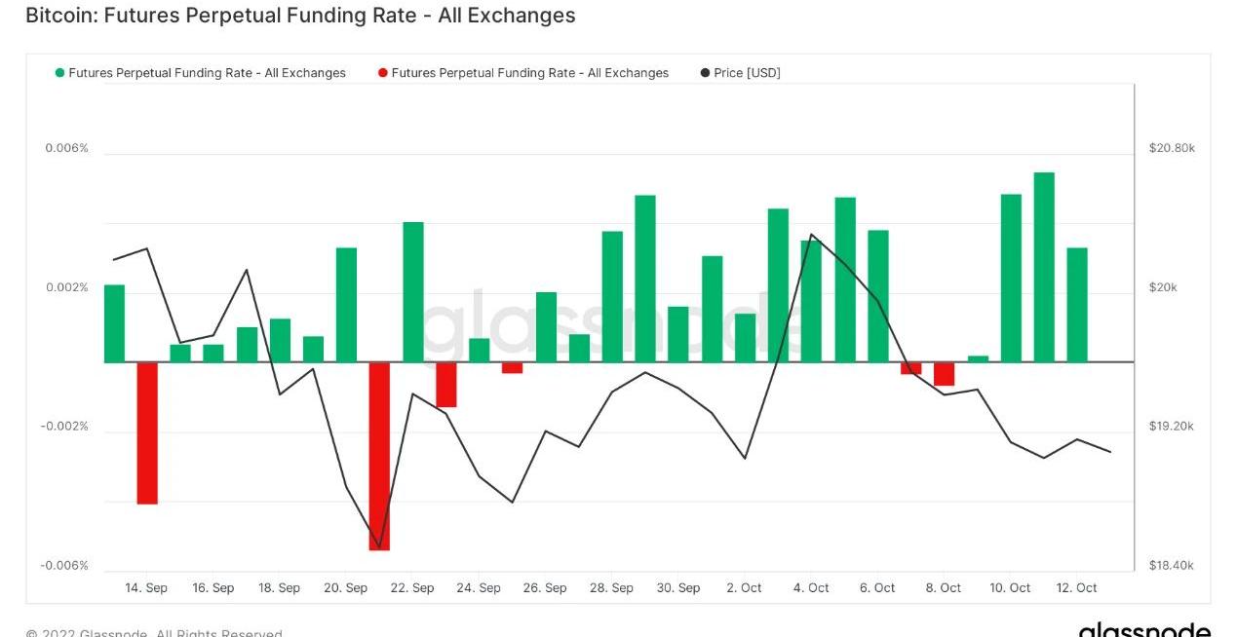Hide the Price [USD] series via legend text
1237x637 pixels.
pos(747,73)
